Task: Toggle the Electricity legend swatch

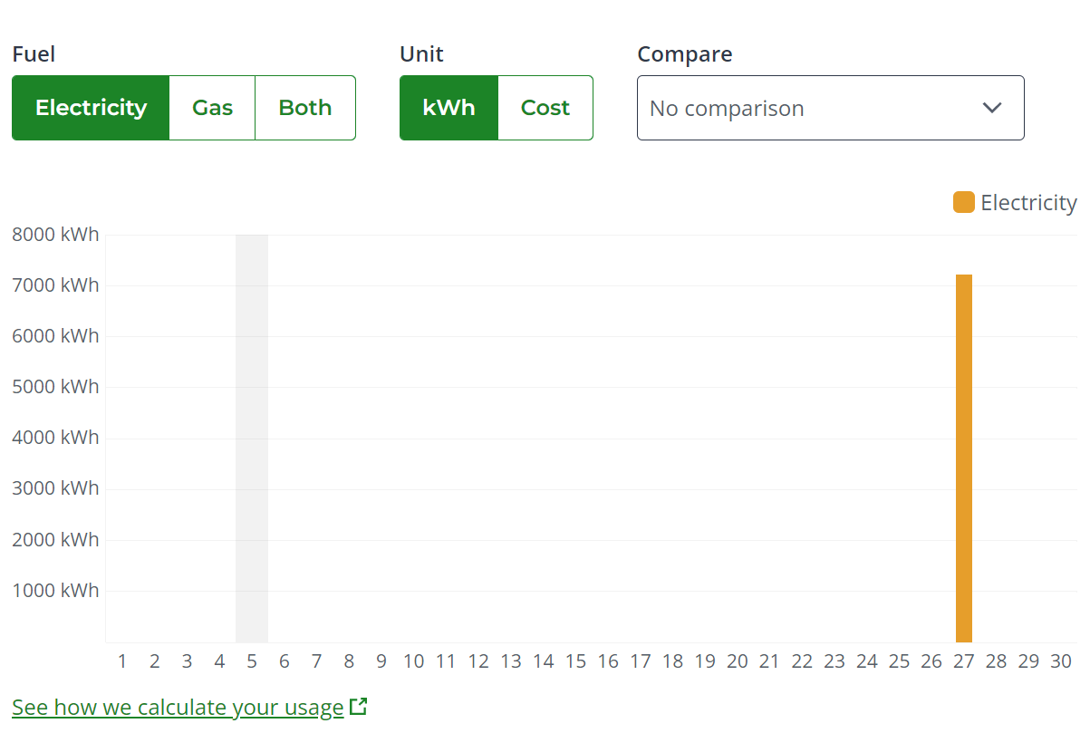Action: 963,202
